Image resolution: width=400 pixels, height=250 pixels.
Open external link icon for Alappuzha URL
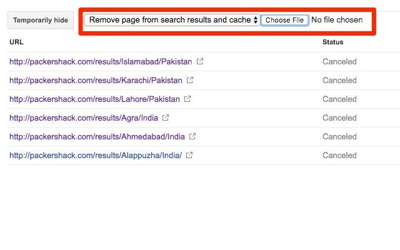pyautogui.click(x=189, y=156)
